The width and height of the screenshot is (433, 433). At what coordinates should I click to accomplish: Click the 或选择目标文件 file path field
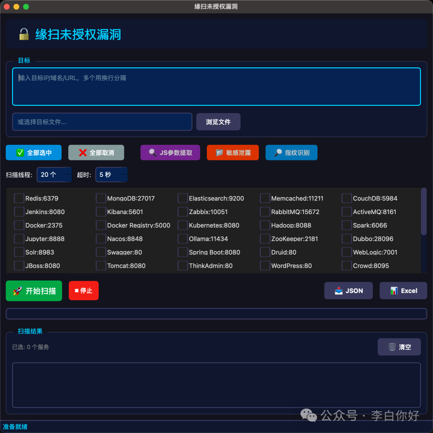coord(102,122)
